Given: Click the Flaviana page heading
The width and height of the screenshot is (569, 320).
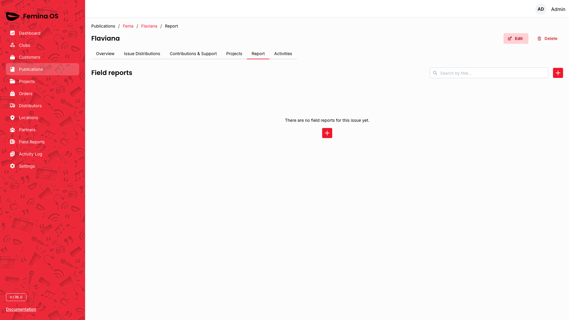Looking at the screenshot, I should click(106, 38).
